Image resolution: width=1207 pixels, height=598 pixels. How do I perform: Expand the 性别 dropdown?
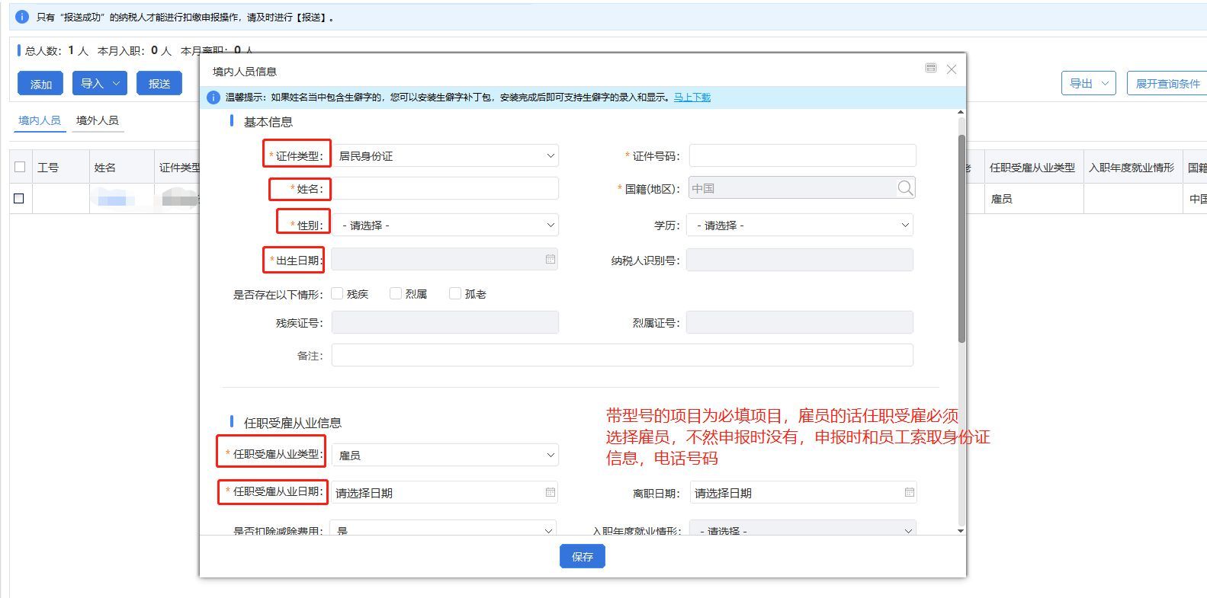pos(445,225)
